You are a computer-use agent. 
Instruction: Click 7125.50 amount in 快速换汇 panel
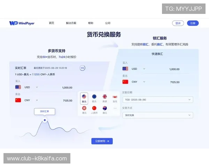tap(175, 82)
